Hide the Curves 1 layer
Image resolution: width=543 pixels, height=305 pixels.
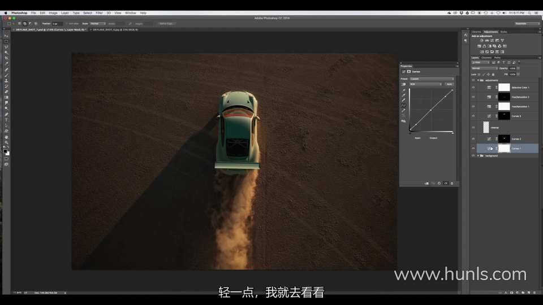[473, 149]
